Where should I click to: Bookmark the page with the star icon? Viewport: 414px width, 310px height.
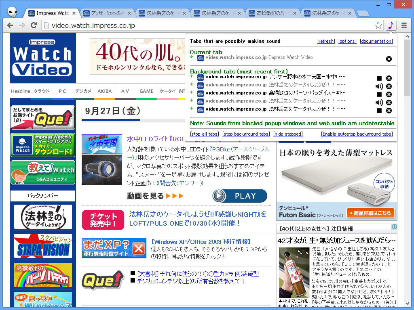[x=378, y=25]
